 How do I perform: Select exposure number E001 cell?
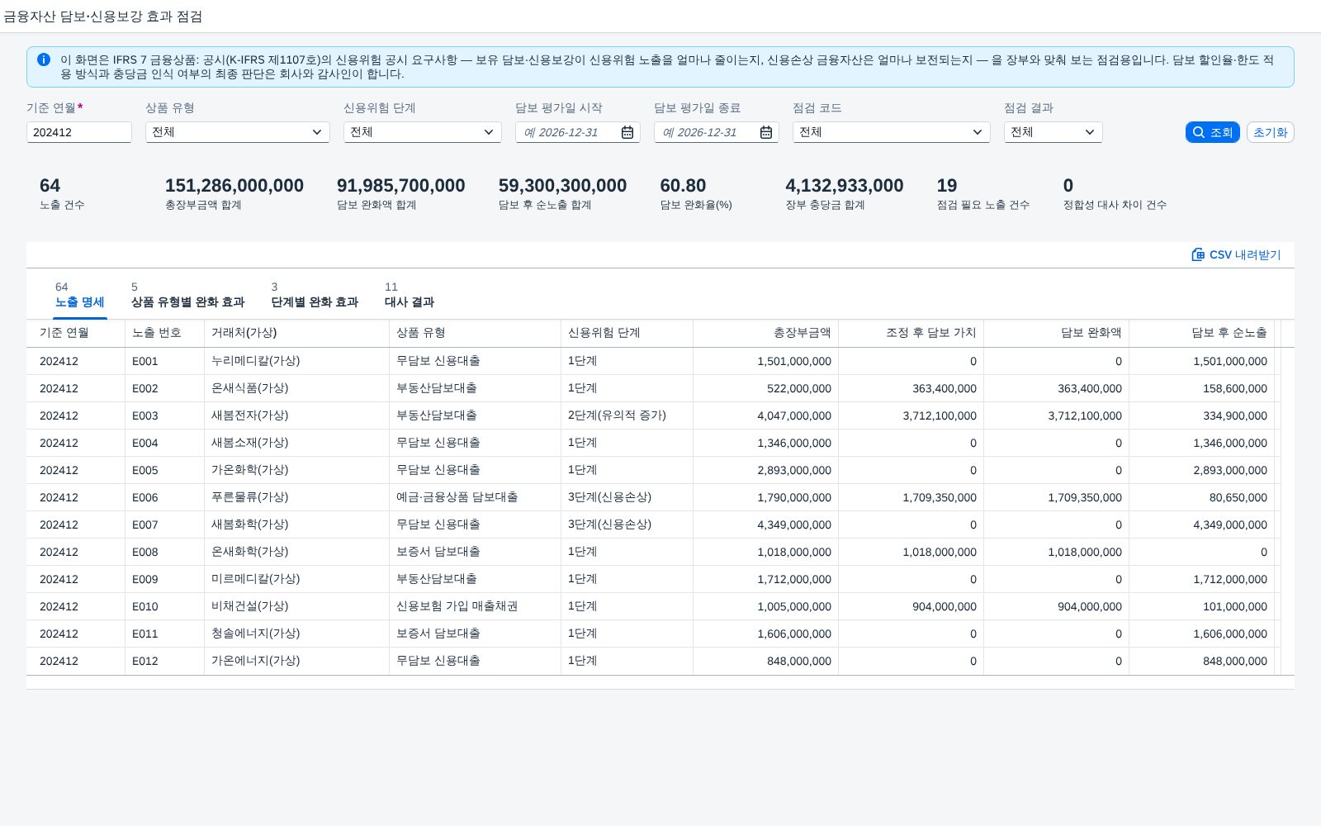[x=165, y=361]
